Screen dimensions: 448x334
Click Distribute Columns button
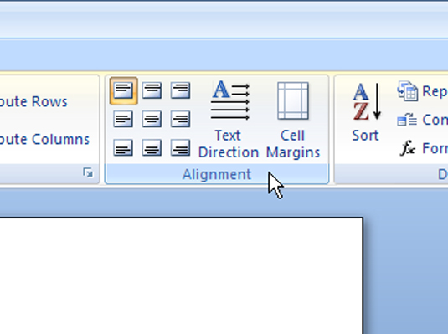pyautogui.click(x=44, y=139)
